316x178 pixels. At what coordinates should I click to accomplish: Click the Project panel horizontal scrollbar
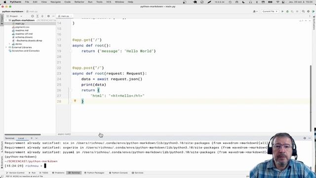point(23,134)
